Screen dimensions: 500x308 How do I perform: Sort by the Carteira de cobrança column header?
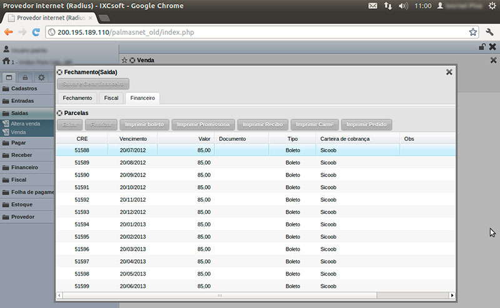357,139
